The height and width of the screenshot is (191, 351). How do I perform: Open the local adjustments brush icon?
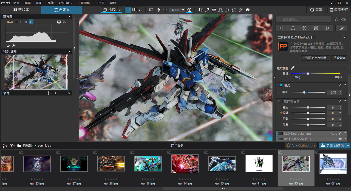341,28
